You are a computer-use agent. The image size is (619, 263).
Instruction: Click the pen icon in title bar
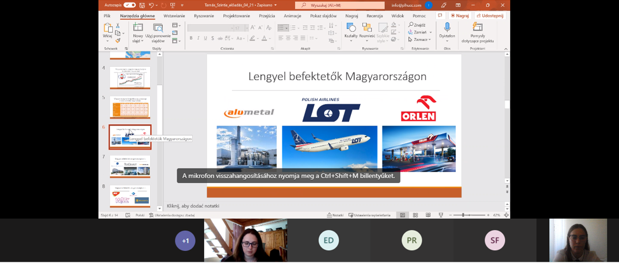click(x=444, y=5)
